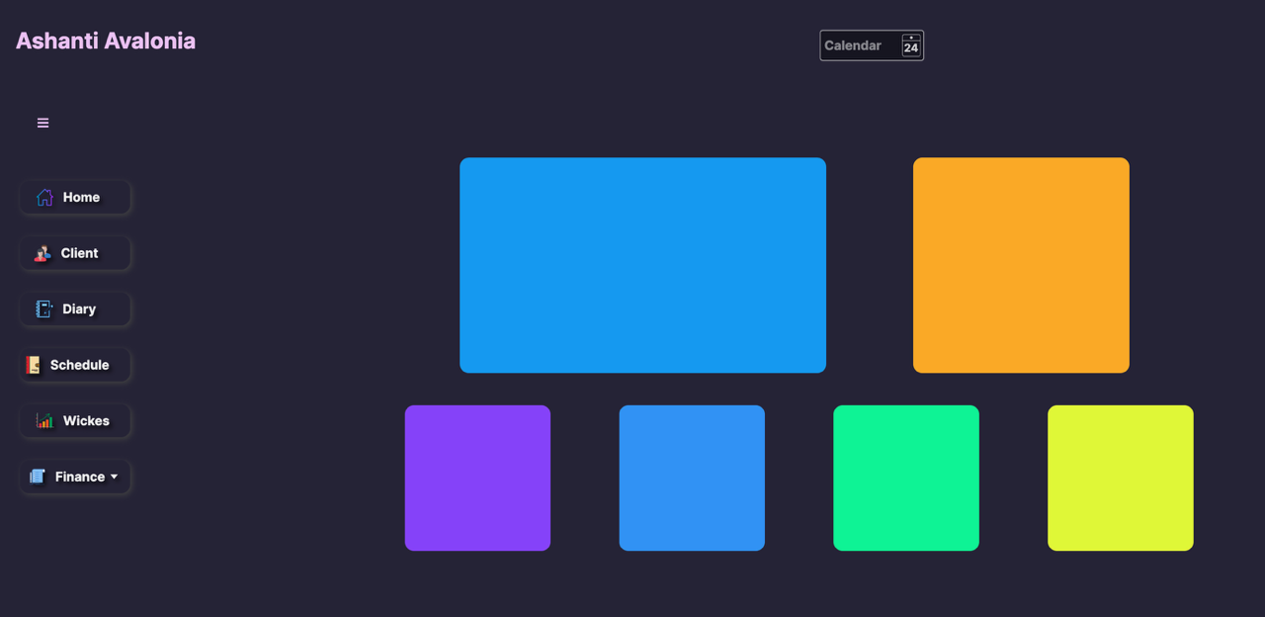
Task: Click the person icon beside Client
Action: click(42, 254)
